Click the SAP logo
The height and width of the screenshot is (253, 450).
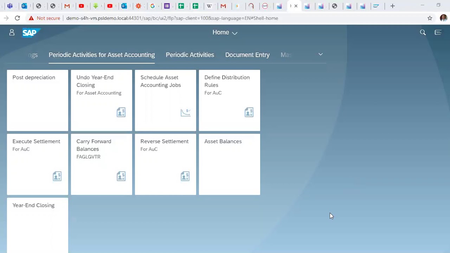pos(31,33)
